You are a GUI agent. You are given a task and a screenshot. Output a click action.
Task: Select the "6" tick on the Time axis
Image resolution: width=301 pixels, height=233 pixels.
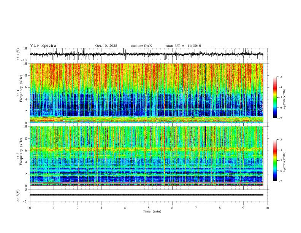[172, 208]
